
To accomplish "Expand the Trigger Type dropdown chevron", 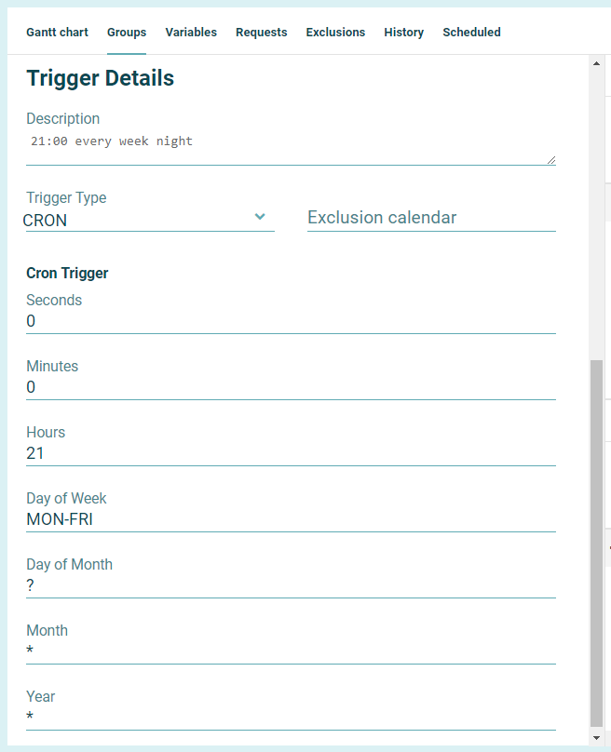I will [x=260, y=217].
